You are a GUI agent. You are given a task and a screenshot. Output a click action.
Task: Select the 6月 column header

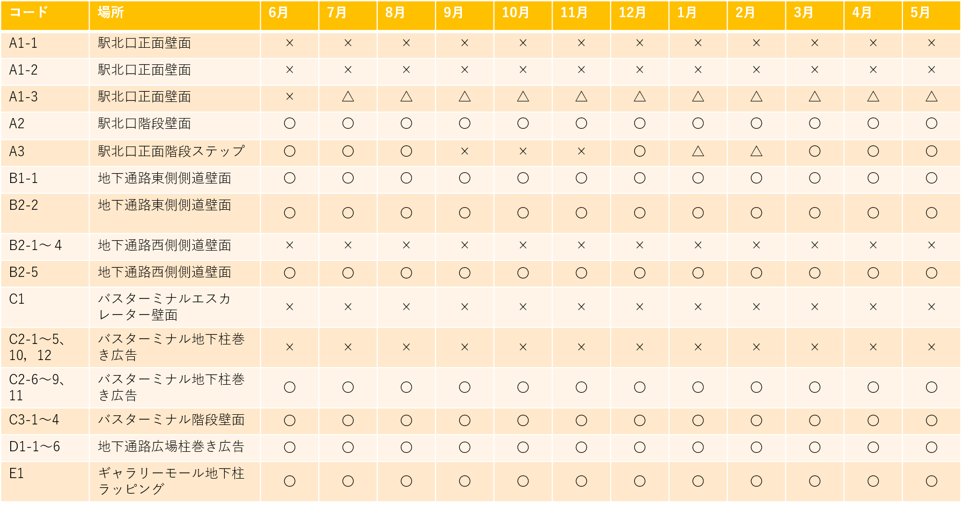(290, 16)
